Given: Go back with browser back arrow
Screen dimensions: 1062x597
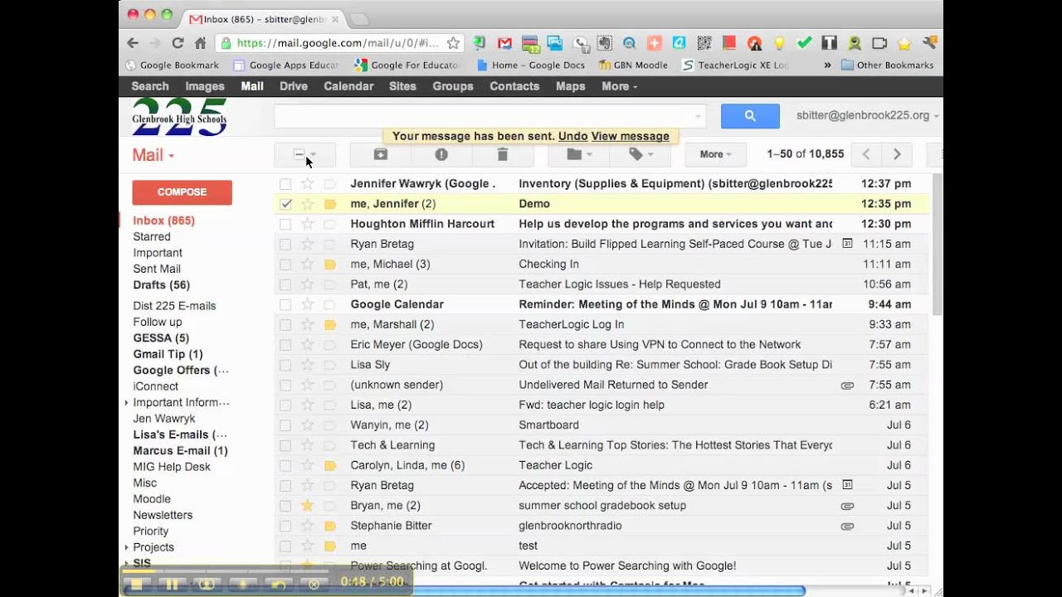Looking at the screenshot, I should (x=133, y=43).
